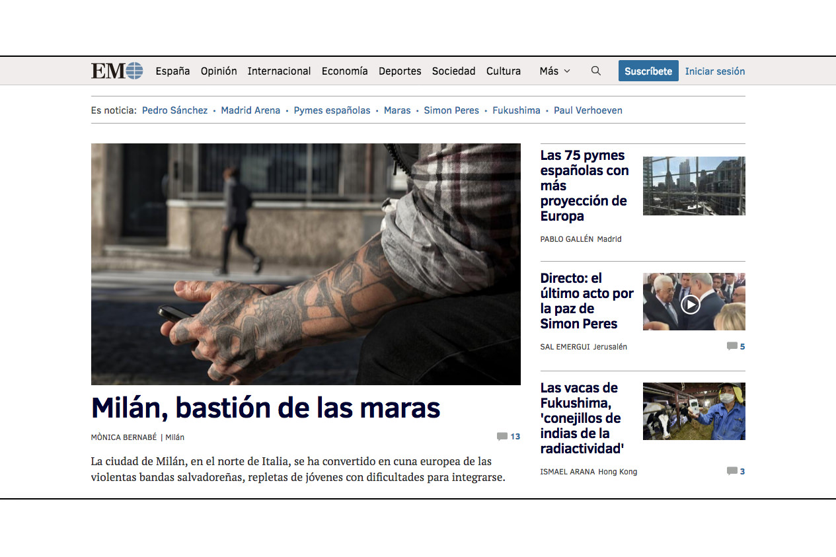Open comments icon on Milán article

point(502,437)
